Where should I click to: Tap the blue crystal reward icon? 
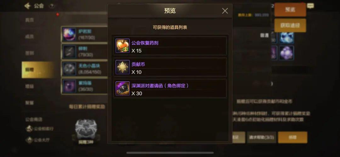coord(286,37)
